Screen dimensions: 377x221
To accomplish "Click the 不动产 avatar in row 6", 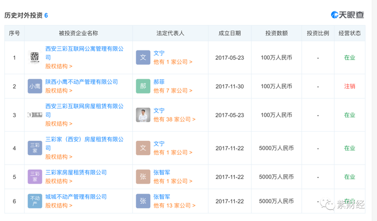I will coord(35,201).
